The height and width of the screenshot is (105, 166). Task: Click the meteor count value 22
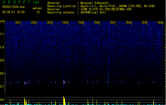click(38, 12)
